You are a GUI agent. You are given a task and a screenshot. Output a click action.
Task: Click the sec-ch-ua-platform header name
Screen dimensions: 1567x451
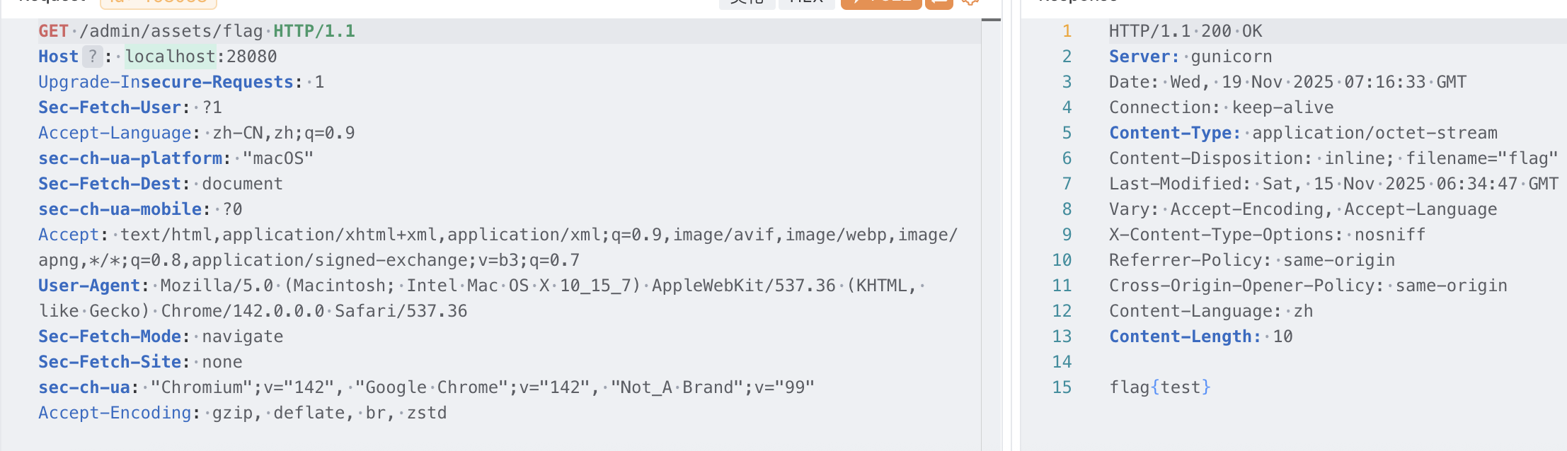click(x=130, y=158)
